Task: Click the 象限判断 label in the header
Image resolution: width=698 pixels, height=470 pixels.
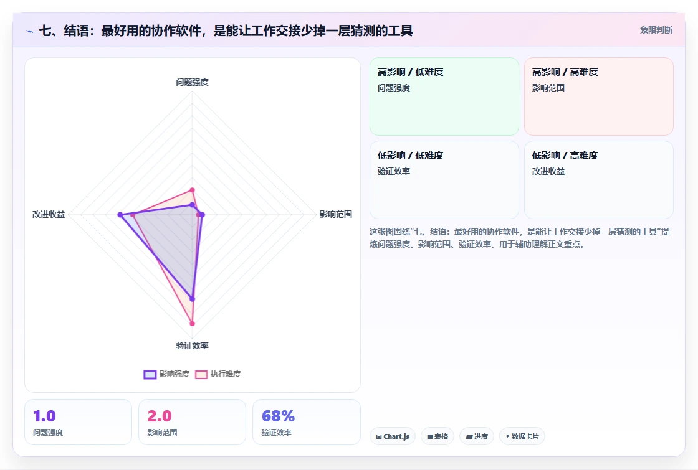Action: tap(656, 31)
